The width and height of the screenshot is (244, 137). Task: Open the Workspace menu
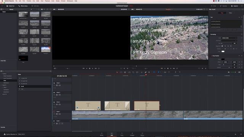click(70, 1)
